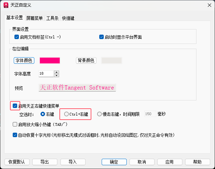Choose 慢击右键 time limit radio button
The height and width of the screenshot is (169, 215).
[100, 114]
